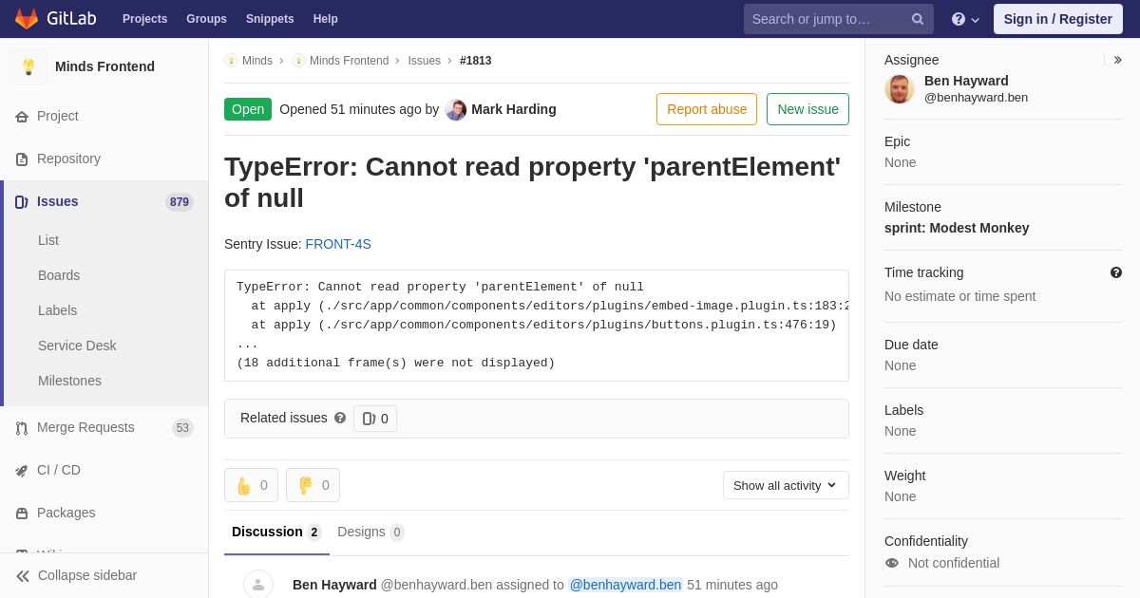This screenshot has width=1140, height=598.
Task: Open the Labels submenu item
Action: [x=57, y=310]
